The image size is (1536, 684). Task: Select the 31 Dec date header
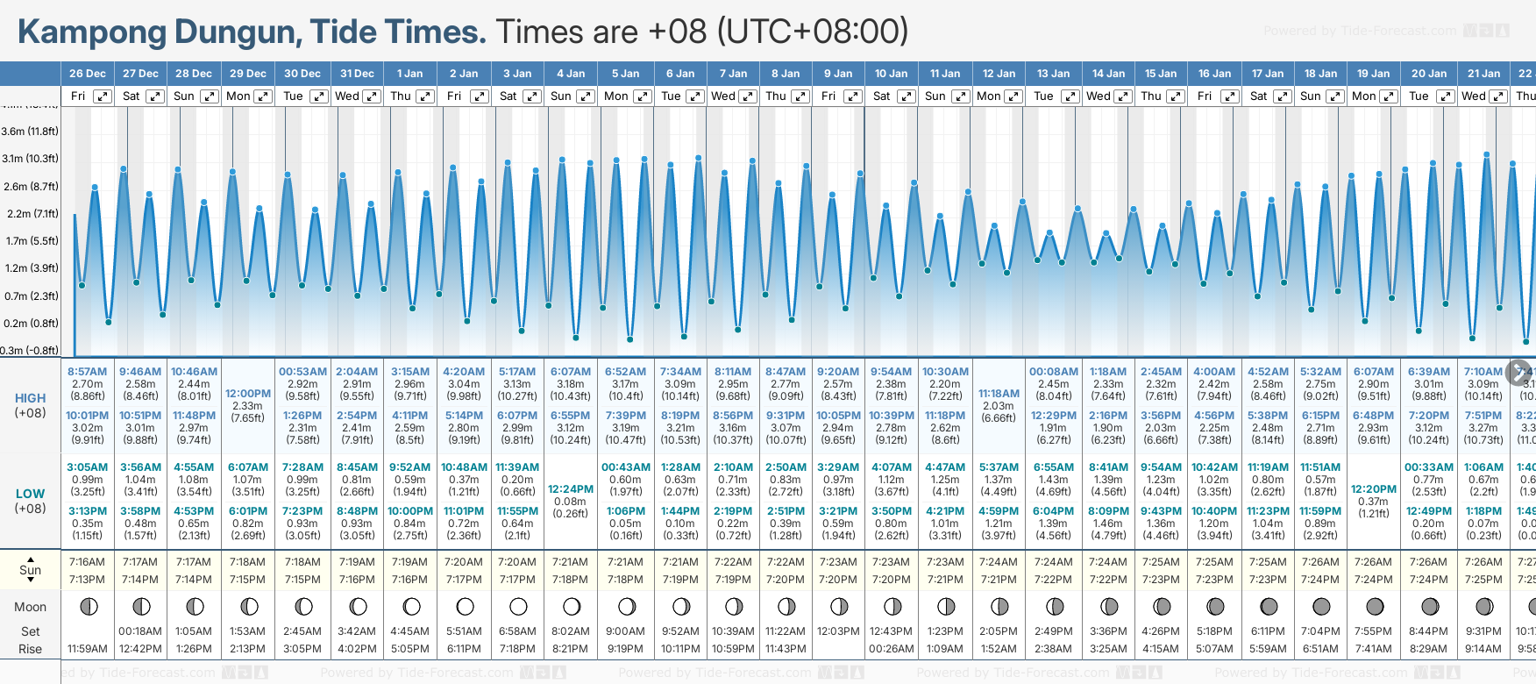(357, 74)
